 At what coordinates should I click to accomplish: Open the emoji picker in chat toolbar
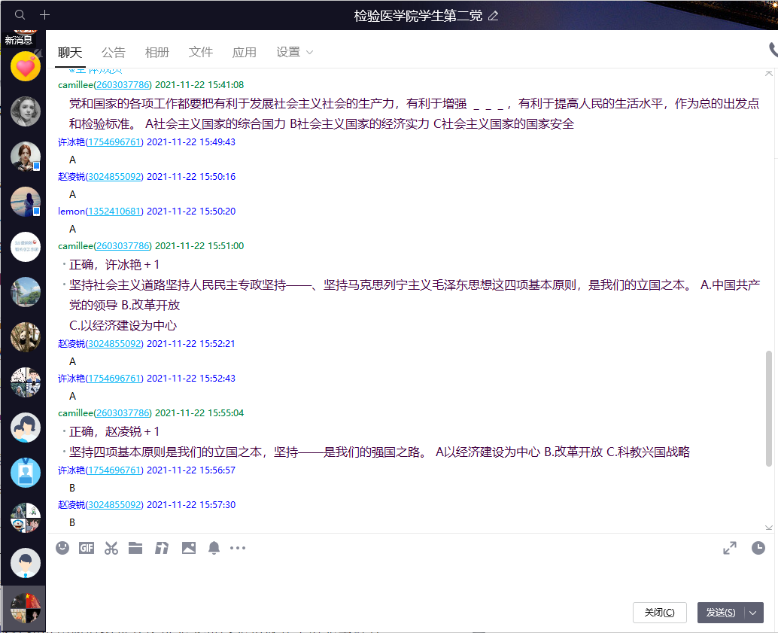(x=62, y=548)
